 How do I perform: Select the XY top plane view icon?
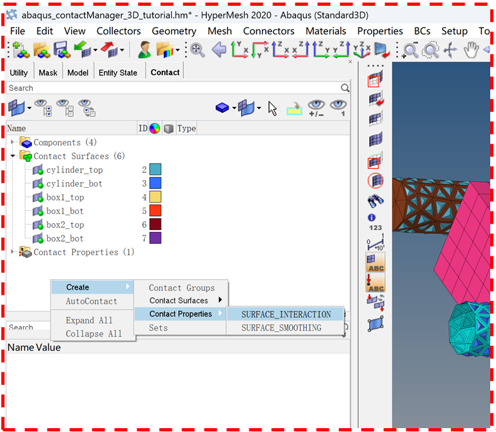point(239,50)
